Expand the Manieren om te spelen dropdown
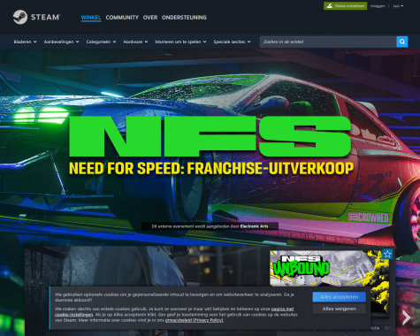Screen dimensions: 420x336 click(180, 42)
